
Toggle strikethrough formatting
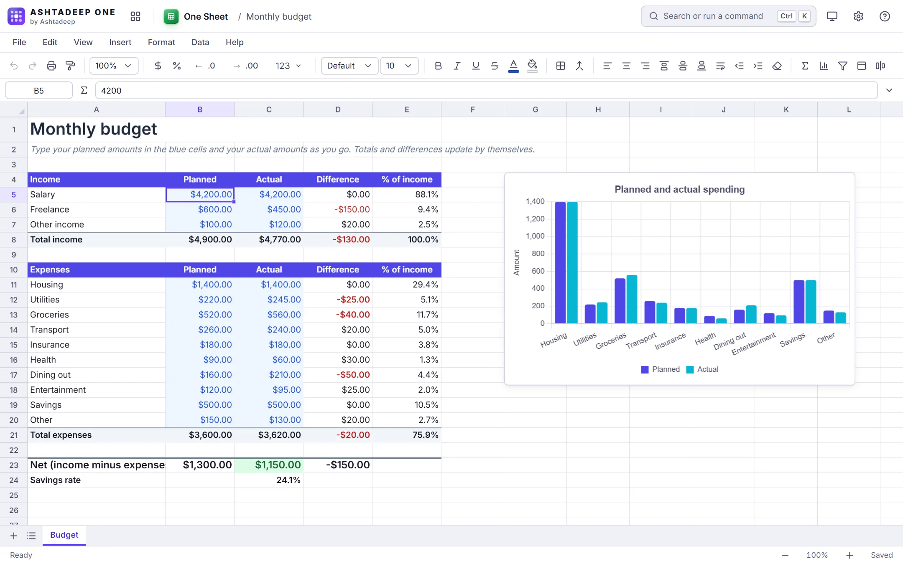pos(495,66)
